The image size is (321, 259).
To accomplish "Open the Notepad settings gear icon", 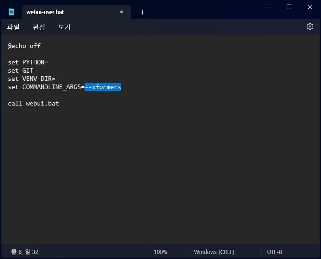I will pyautogui.click(x=310, y=26).
